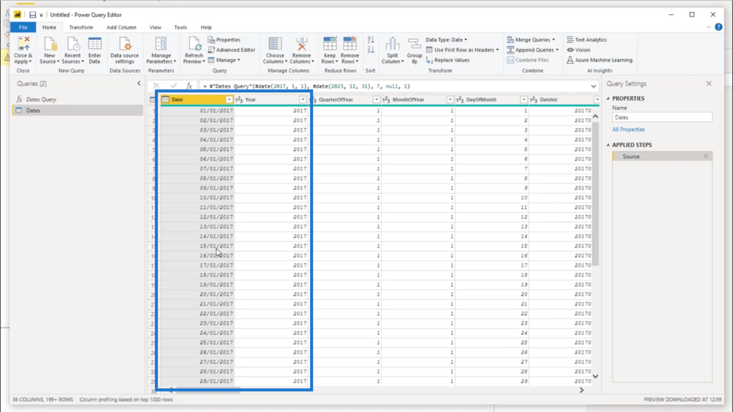The height and width of the screenshot is (412, 733).
Task: Collapse the ribbon with the chevron
Action: pos(708,27)
